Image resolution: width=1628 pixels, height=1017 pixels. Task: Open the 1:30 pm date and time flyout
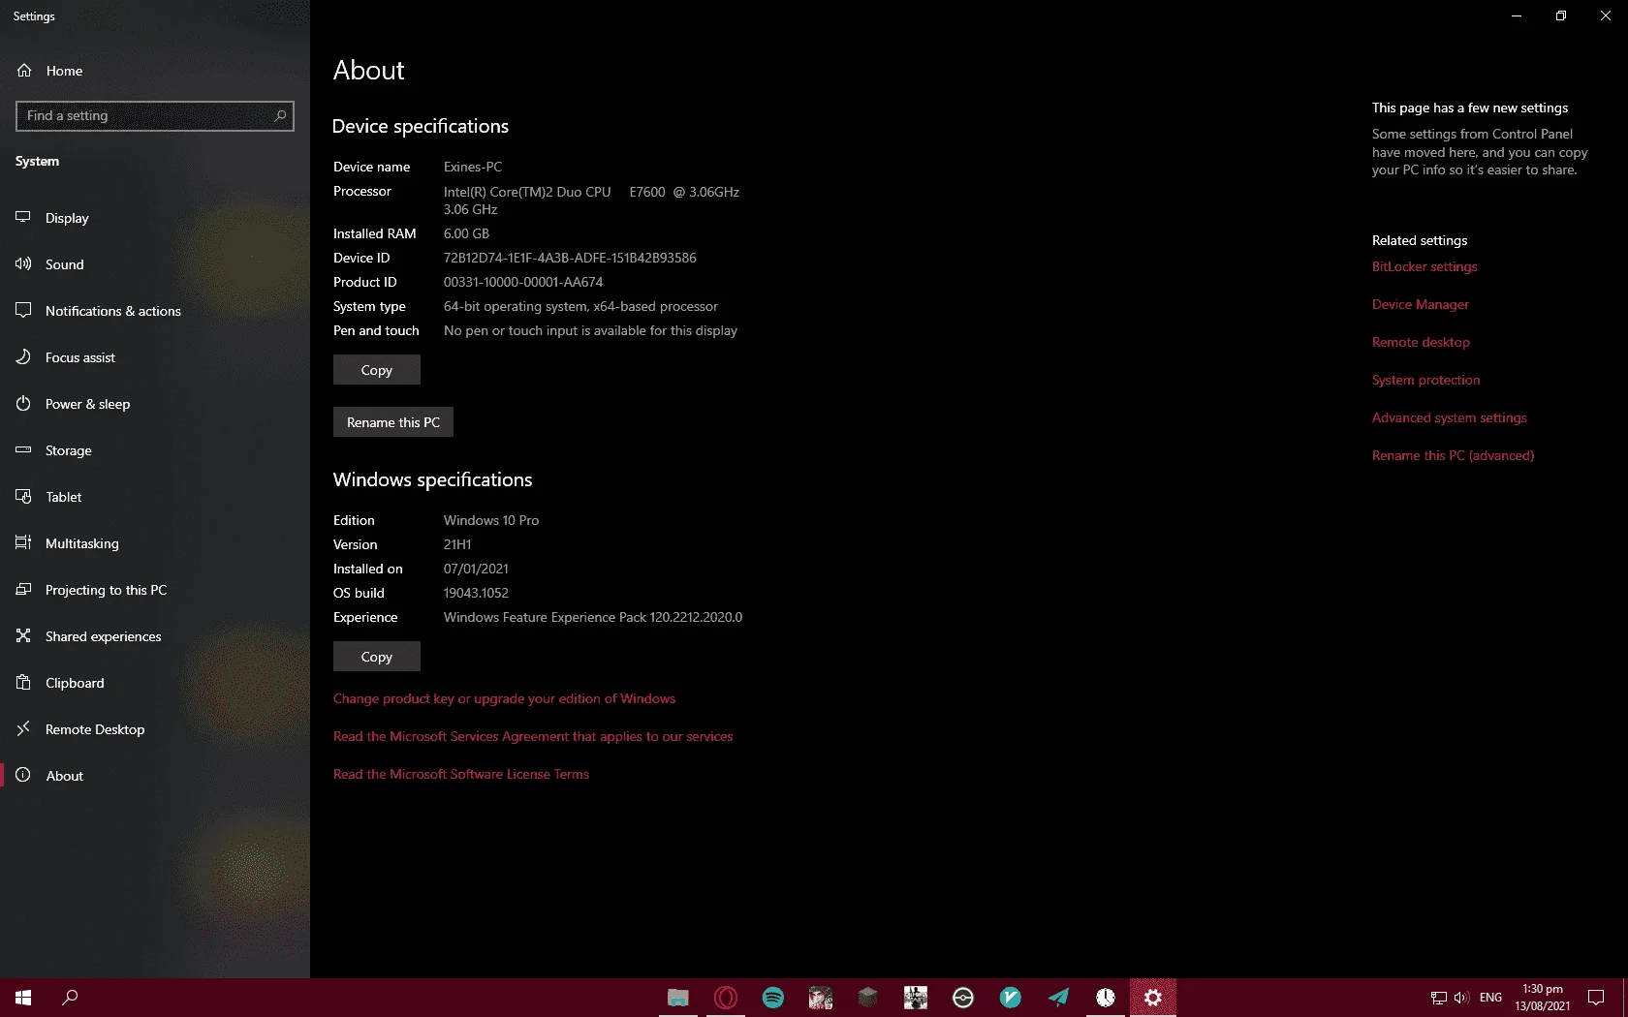pyautogui.click(x=1543, y=998)
